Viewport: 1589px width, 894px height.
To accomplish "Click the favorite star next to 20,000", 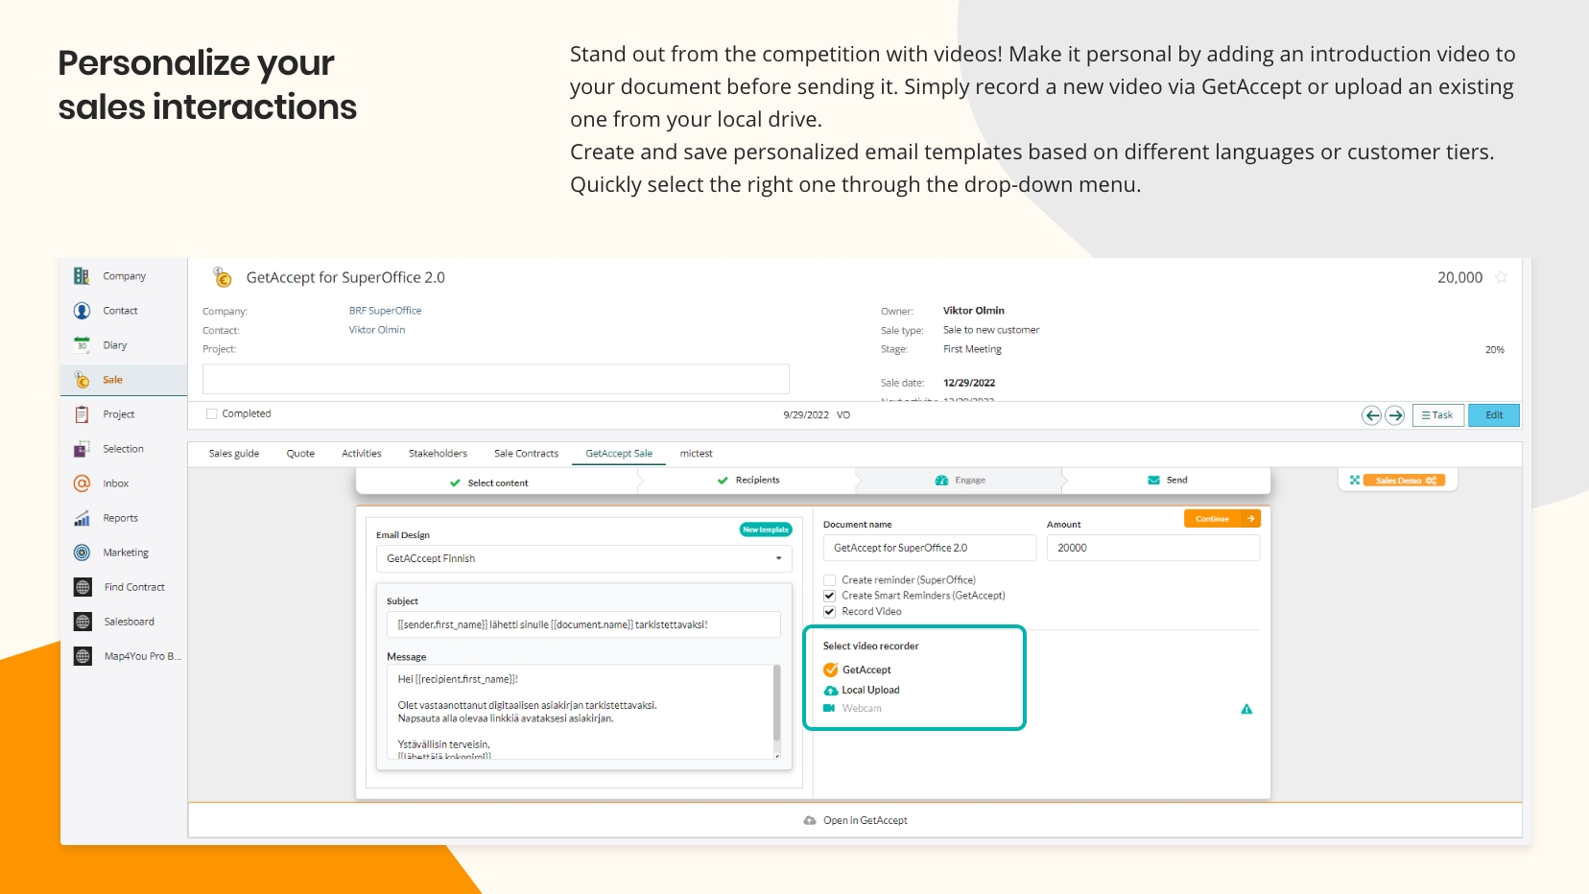I will pyautogui.click(x=1501, y=277).
